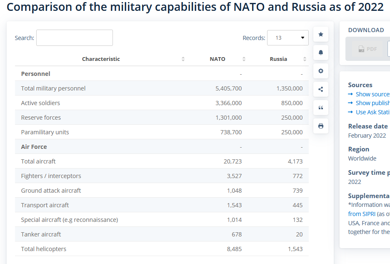
Task: Click the print icon
Action: 321,126
